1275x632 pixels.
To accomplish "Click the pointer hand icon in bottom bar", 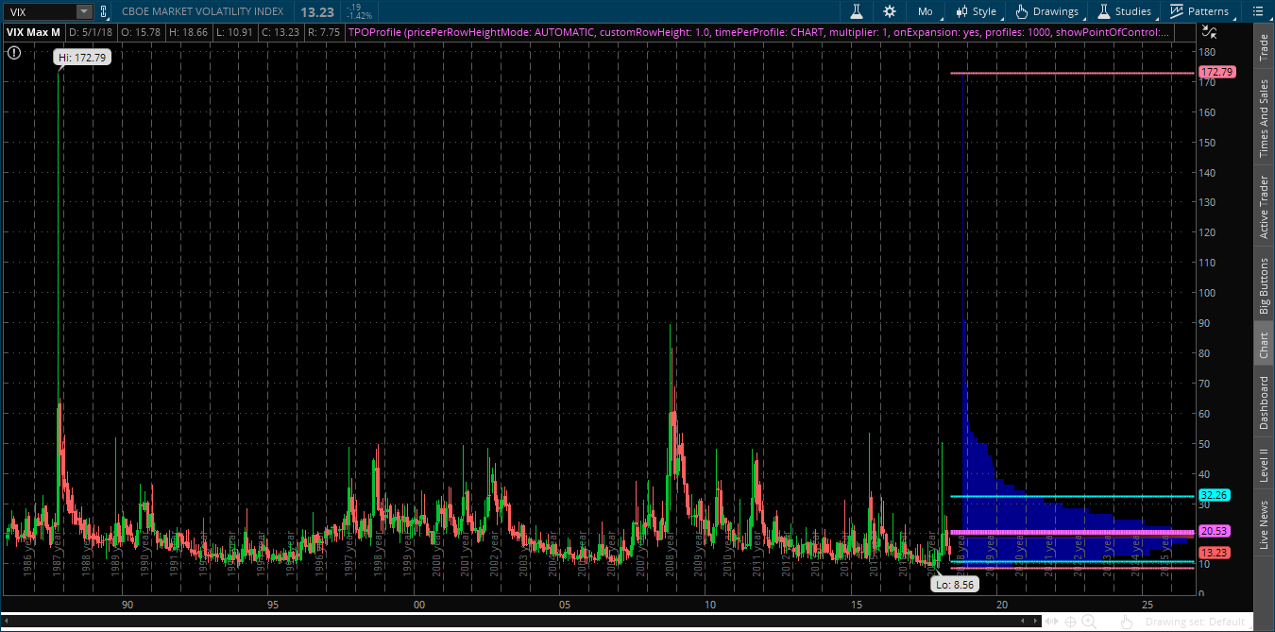I will (x=1126, y=622).
